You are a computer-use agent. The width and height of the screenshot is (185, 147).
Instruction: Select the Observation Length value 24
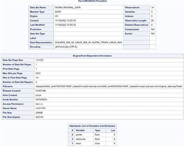153,21
